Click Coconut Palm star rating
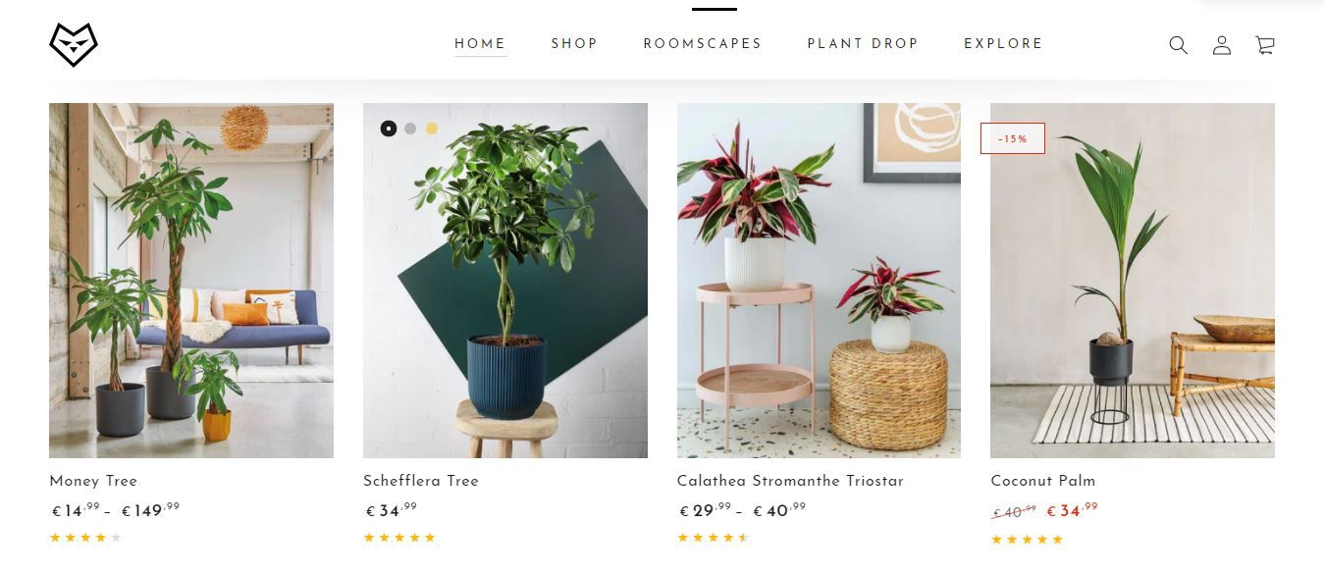This screenshot has width=1324, height=575. 1027,540
